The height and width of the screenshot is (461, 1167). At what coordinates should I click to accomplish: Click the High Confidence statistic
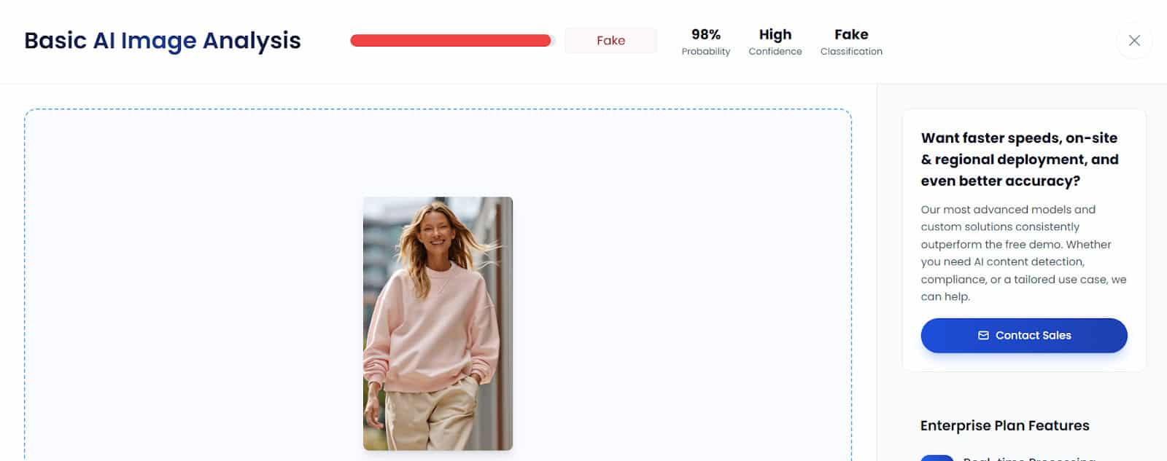tap(775, 42)
